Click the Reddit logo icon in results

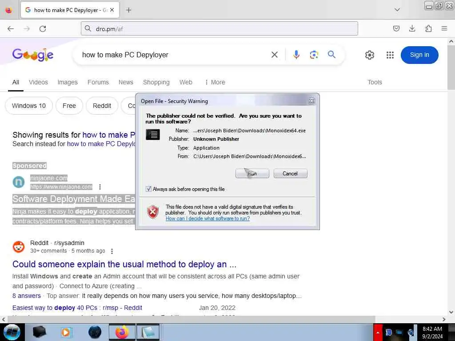pyautogui.click(x=19, y=247)
